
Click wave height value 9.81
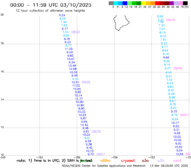coord(86,132)
